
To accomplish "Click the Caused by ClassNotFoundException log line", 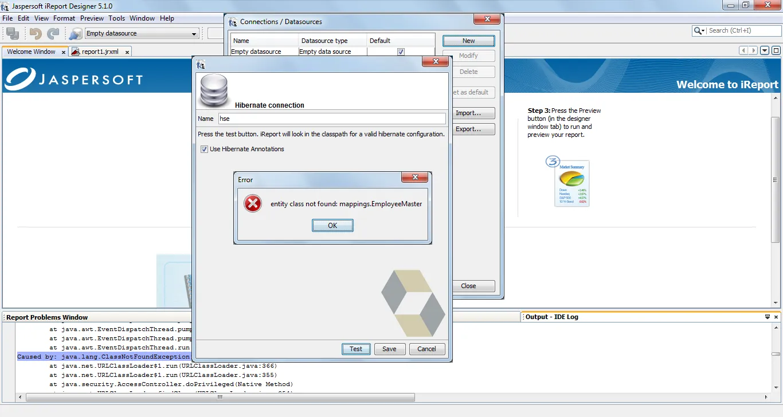I will click(103, 357).
